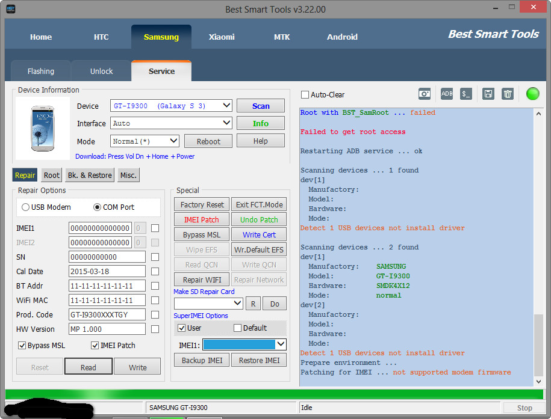Click the green Info button
The image size is (551, 419).
(x=260, y=123)
